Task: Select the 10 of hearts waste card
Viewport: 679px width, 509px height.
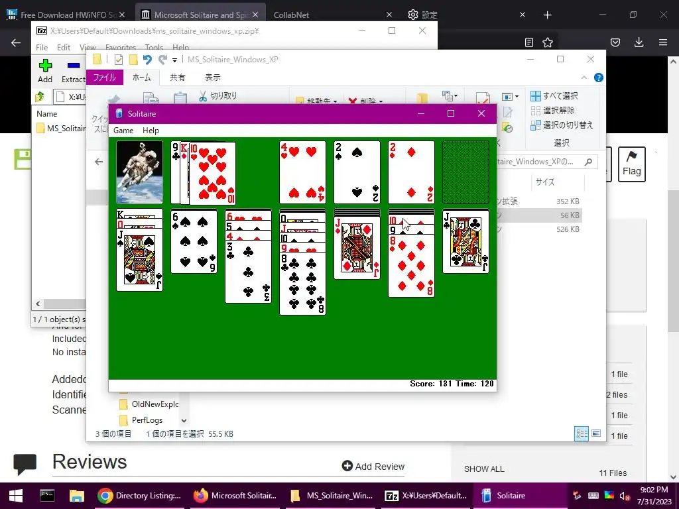Action: click(213, 173)
